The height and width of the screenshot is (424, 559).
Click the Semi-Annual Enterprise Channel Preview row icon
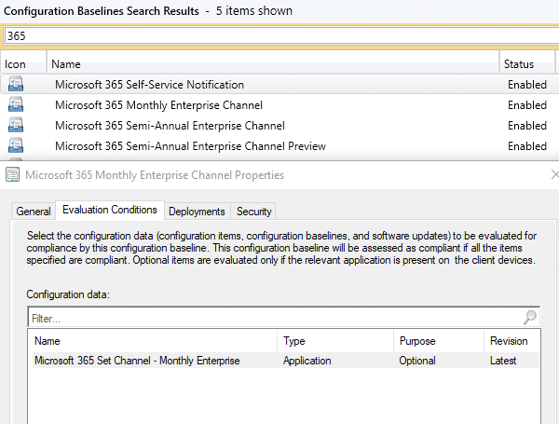tap(16, 146)
